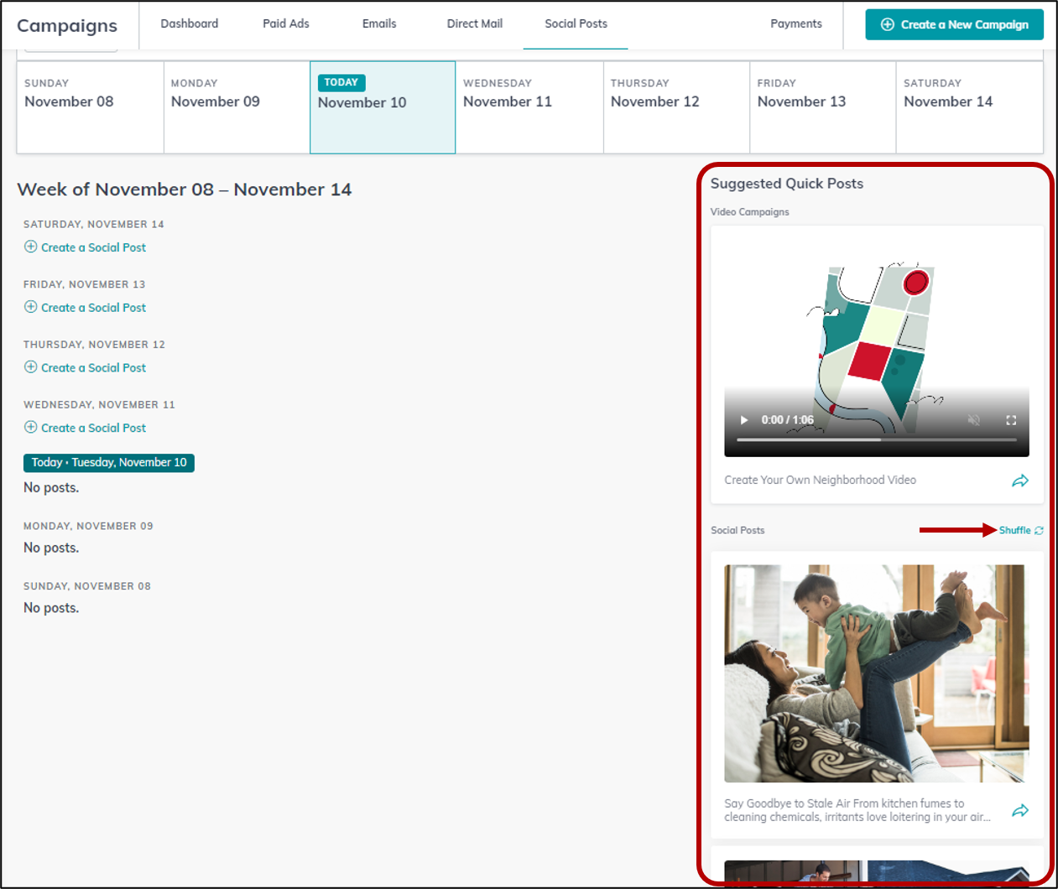Click the plus icon beside Friday's Create a Social Post
This screenshot has width=1058, height=889.
[x=29, y=308]
